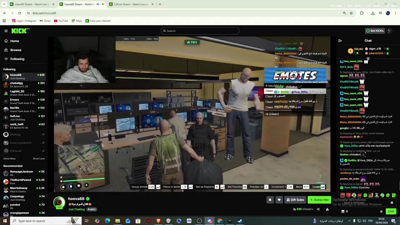Open Box18x channel in sidebar
The height and width of the screenshot is (225, 400).
coord(24,109)
